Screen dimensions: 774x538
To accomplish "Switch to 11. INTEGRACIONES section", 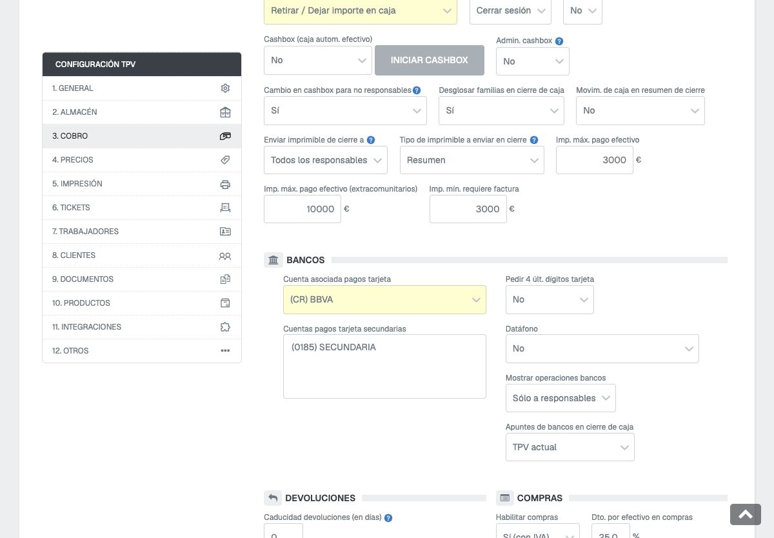I will 142,327.
